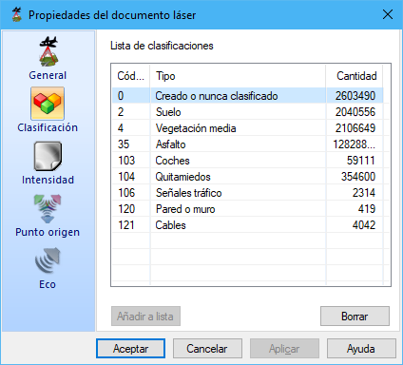Click the quantity value 419
This screenshot has height=365, width=403.
(367, 209)
